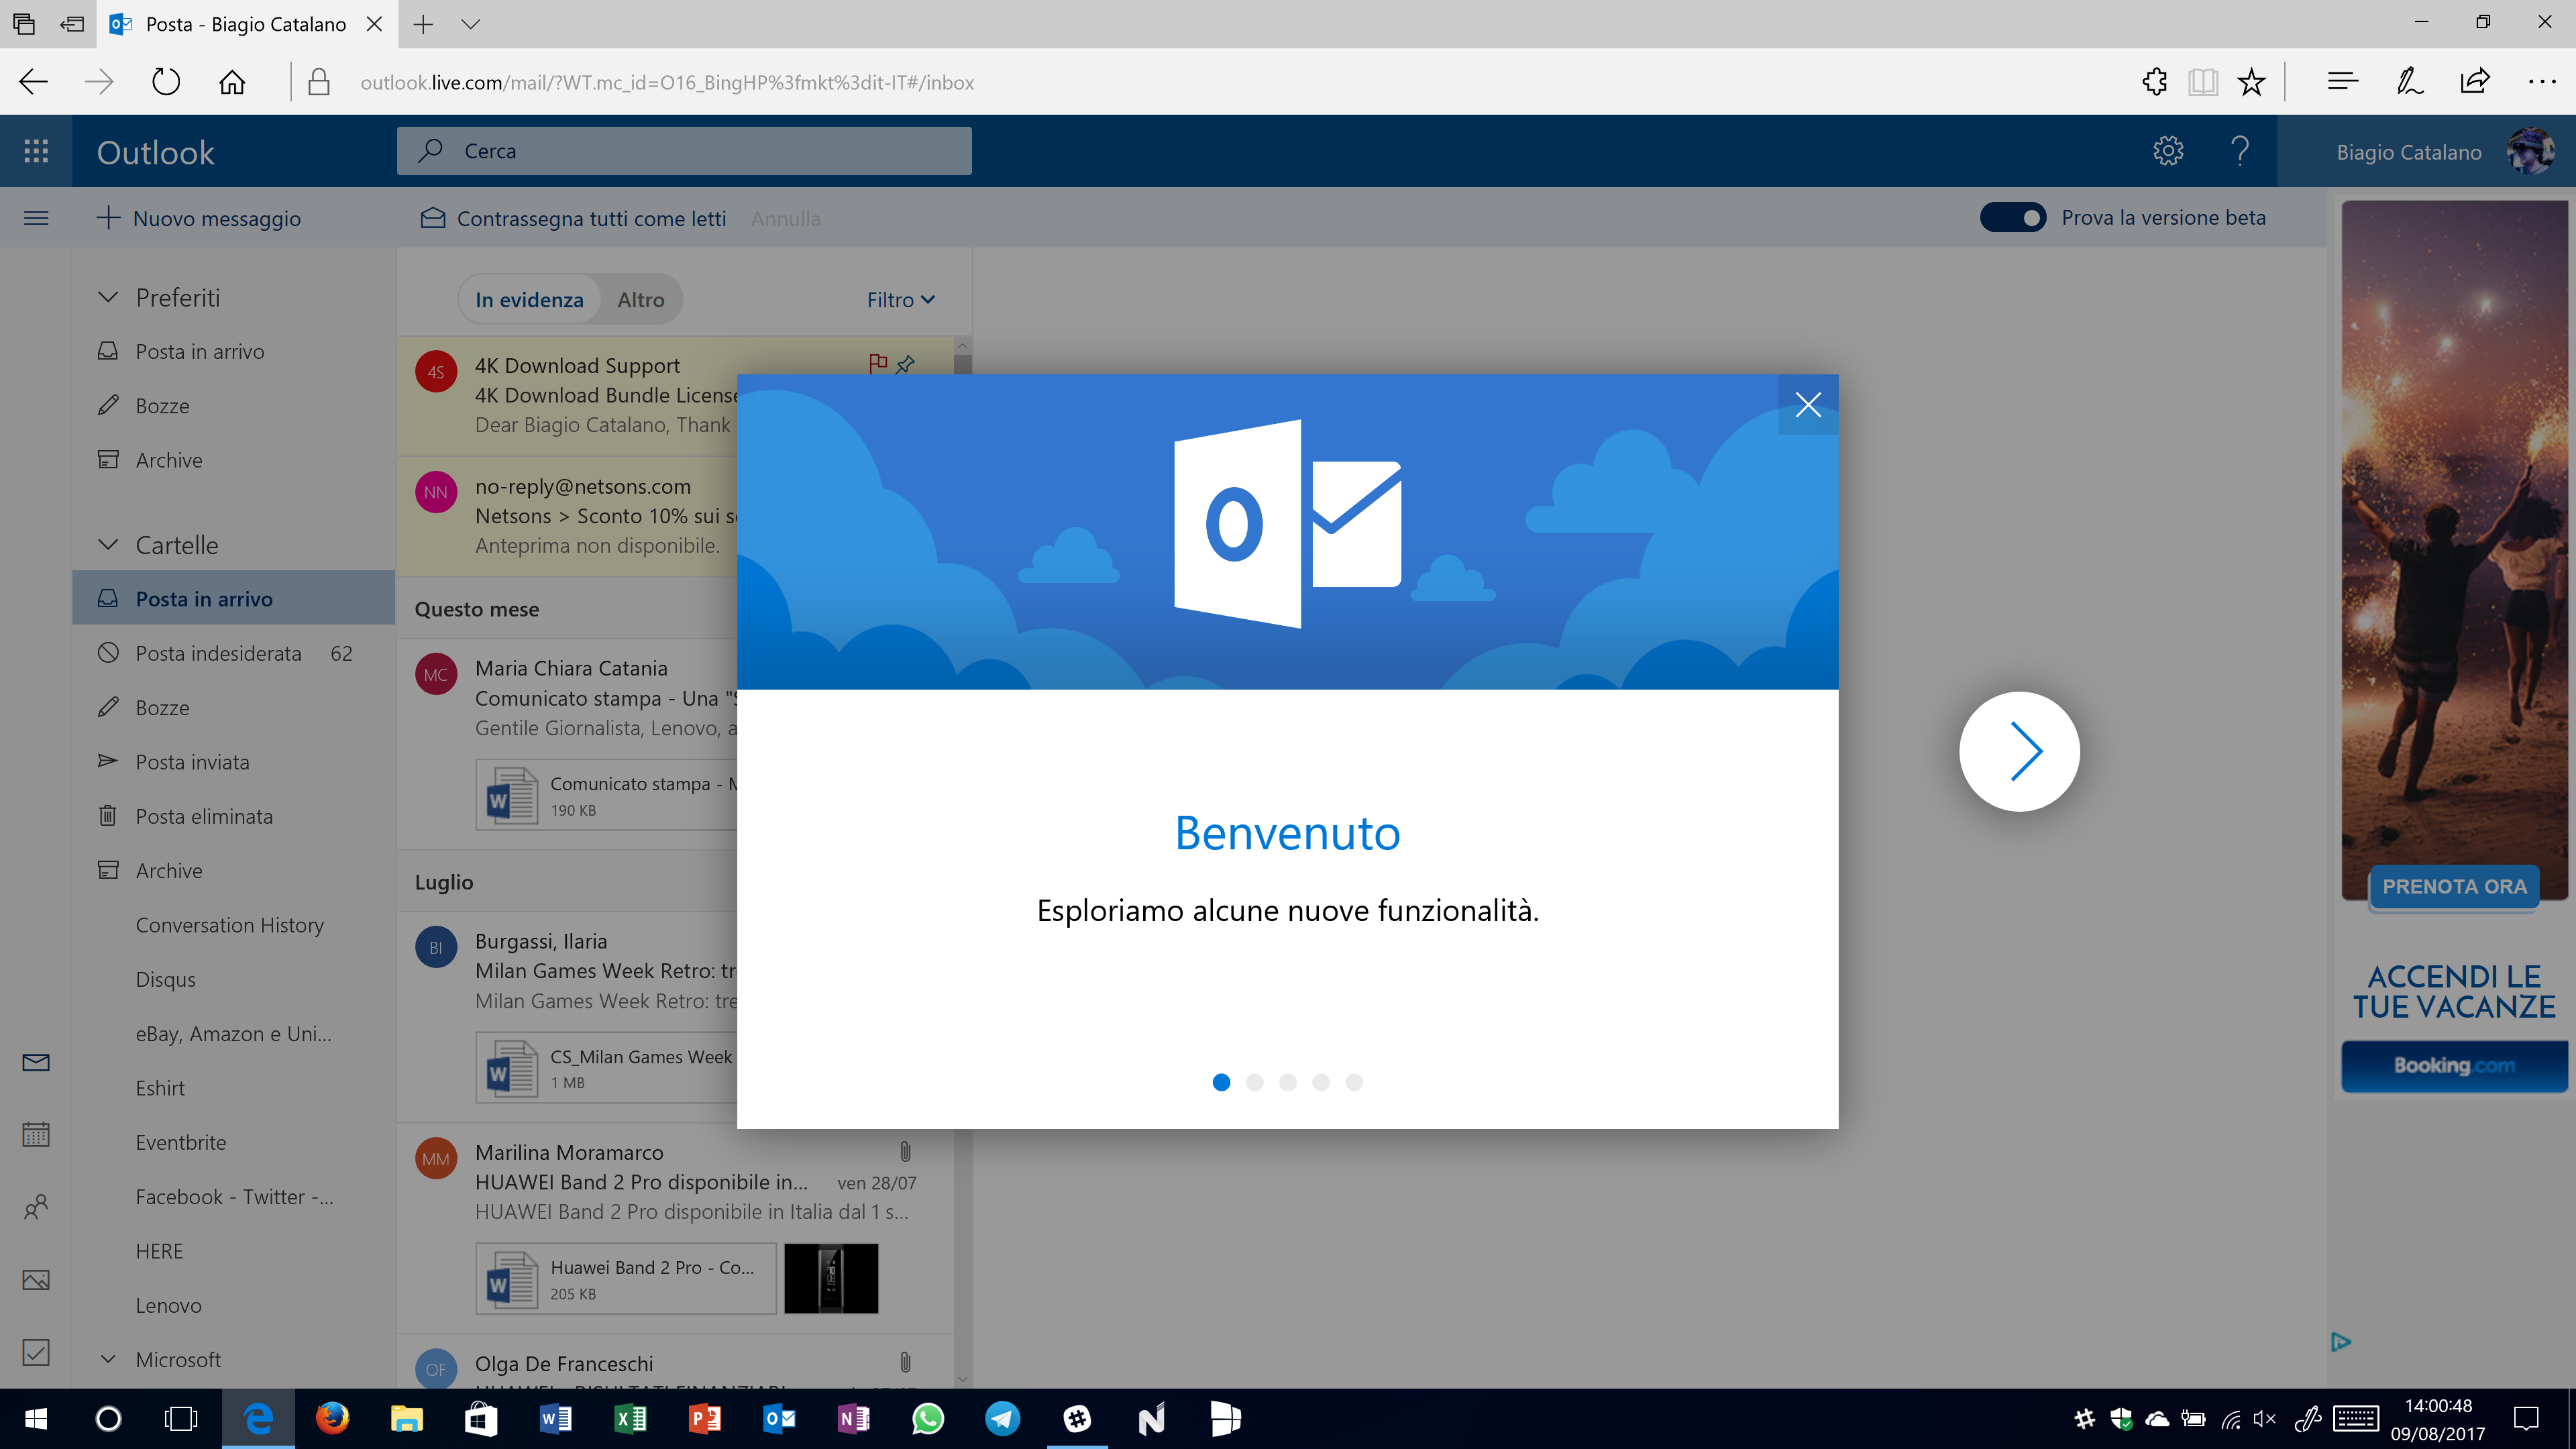Go to browser home page icon
Screen dimensions: 2576x1449
(232, 82)
